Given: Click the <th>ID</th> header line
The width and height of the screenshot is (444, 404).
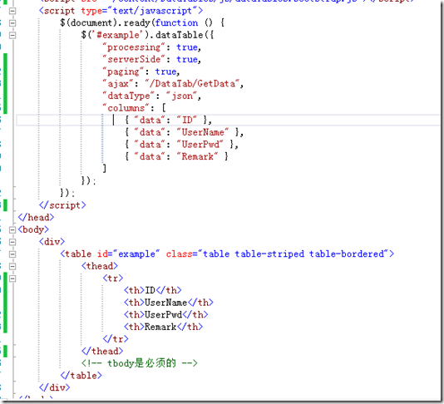Looking at the screenshot, I should click(153, 290).
